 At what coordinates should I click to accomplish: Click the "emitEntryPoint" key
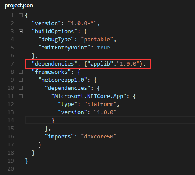pyautogui.click(x=64, y=48)
